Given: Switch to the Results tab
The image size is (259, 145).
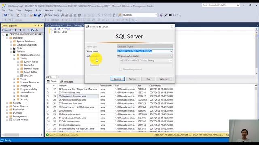Looking at the screenshot, I should click(52, 81).
